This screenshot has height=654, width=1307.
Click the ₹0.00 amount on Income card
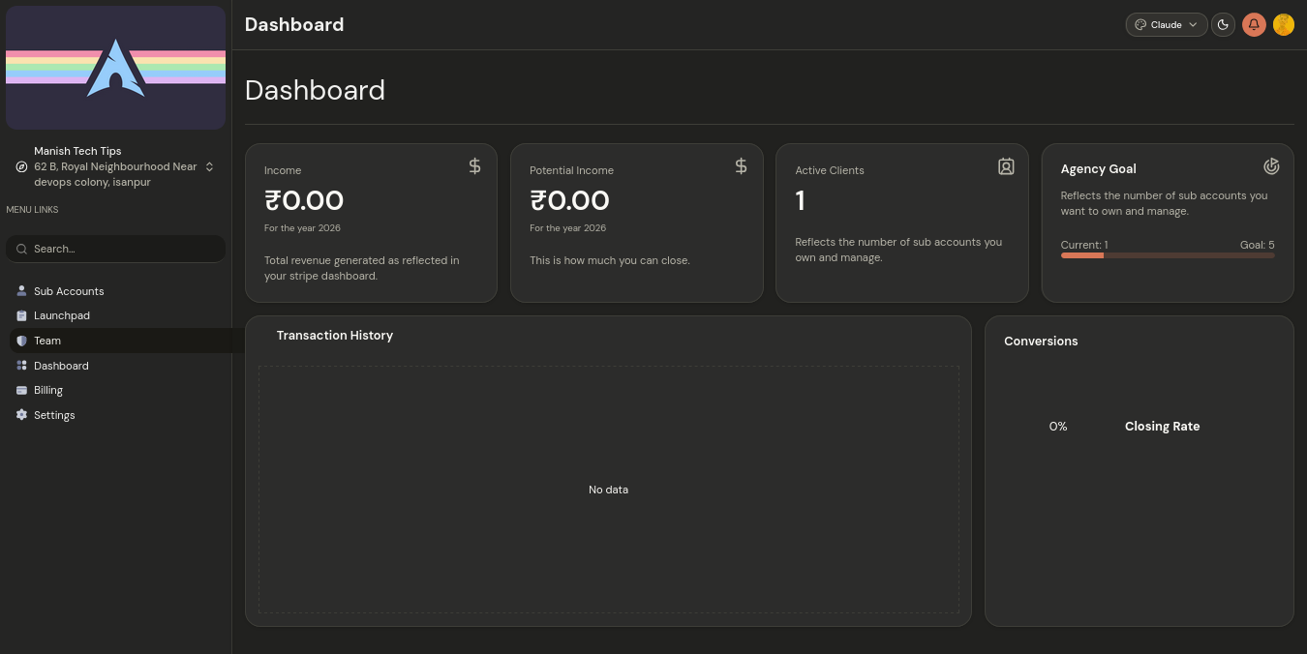(304, 201)
